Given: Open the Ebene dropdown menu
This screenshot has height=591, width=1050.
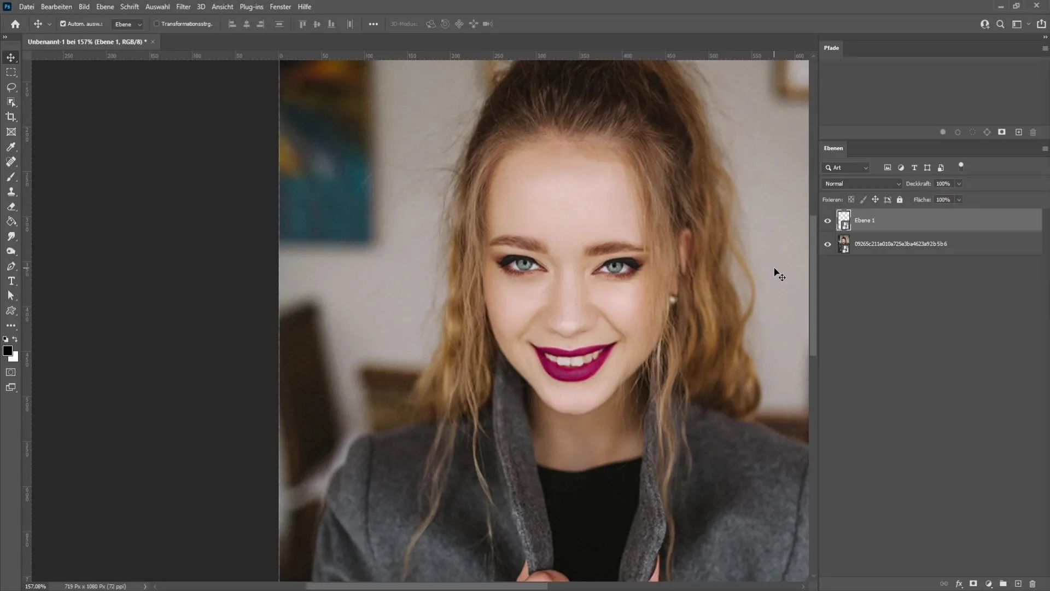Looking at the screenshot, I should click(129, 24).
